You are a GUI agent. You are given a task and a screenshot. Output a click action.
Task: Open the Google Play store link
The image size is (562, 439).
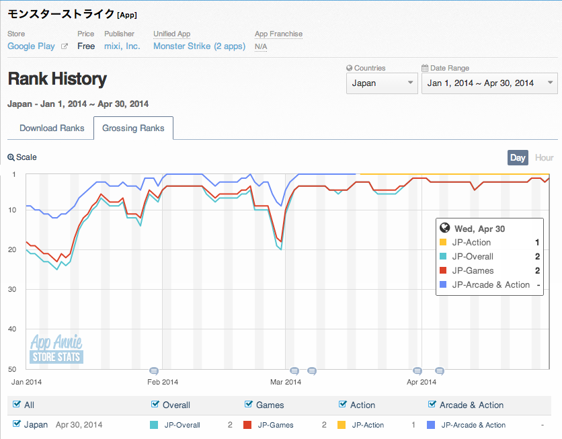pyautogui.click(x=31, y=46)
